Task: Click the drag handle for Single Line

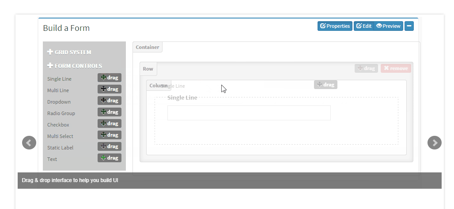Action: [x=109, y=78]
